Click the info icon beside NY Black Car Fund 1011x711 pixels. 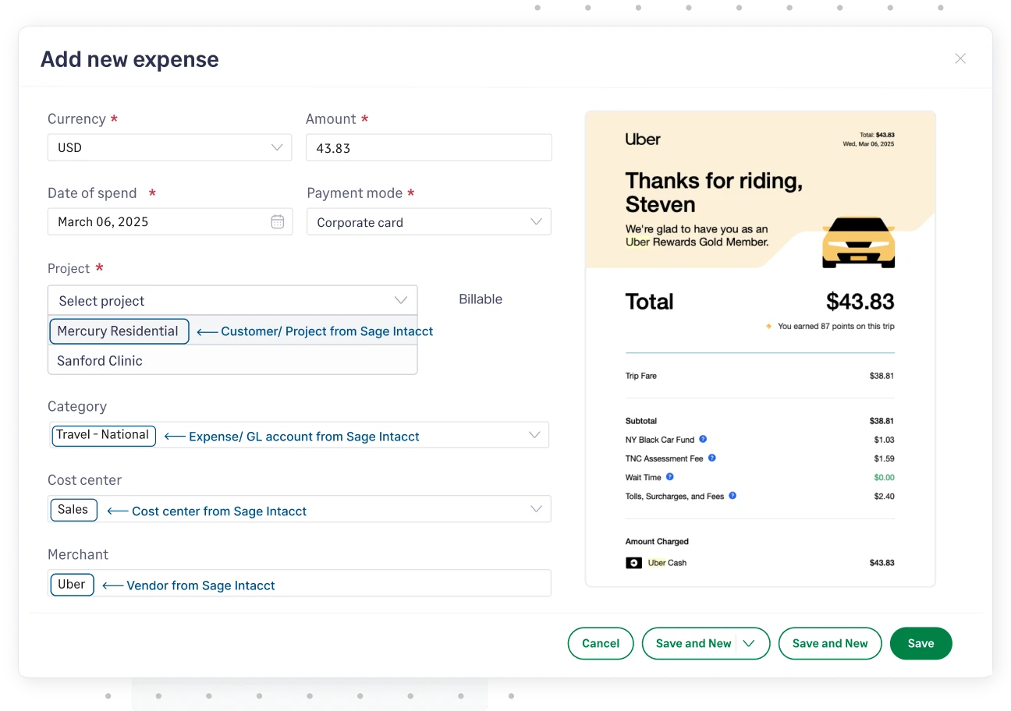(703, 440)
